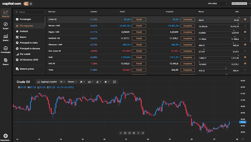This screenshot has height=142, width=251.
Task: Toggle favorite star for Ethereum / USD
Action: [245, 44]
